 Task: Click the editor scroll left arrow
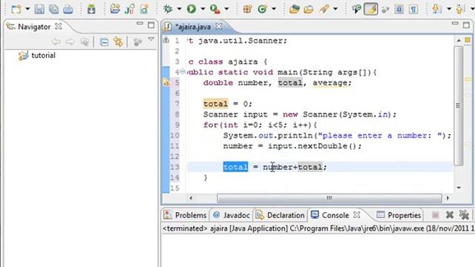pos(191,198)
